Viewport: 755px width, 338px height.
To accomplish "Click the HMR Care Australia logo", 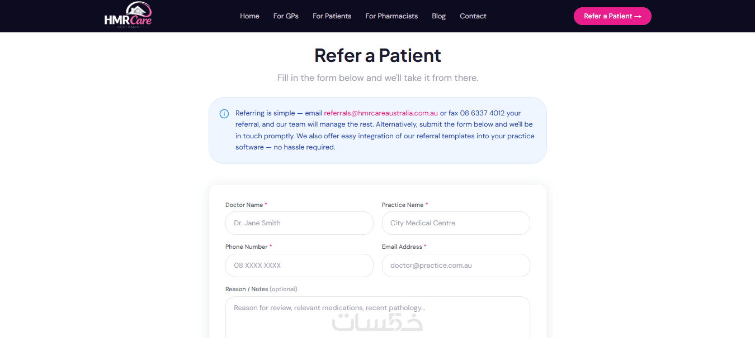I will pyautogui.click(x=128, y=16).
